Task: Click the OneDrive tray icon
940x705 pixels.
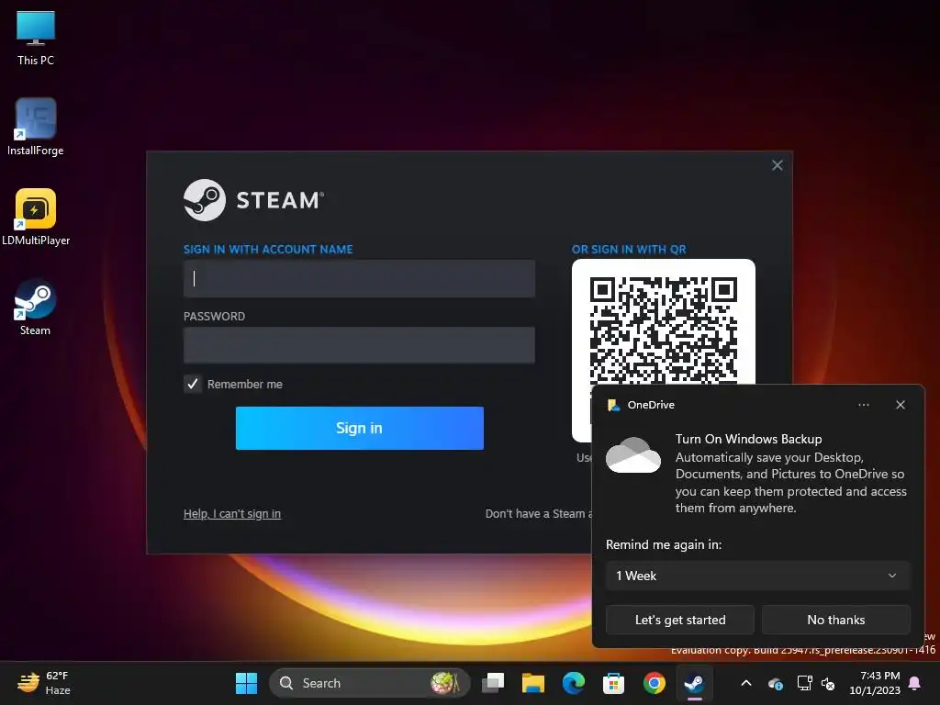Action: [x=775, y=683]
